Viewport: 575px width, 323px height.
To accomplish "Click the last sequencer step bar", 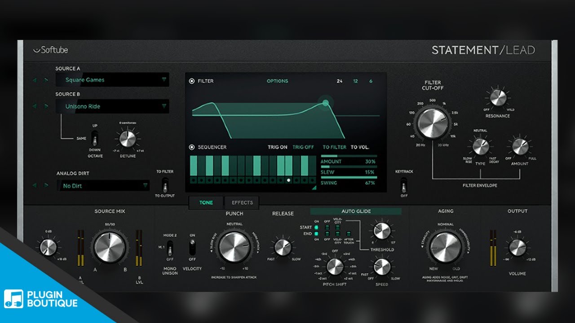I will [x=313, y=166].
